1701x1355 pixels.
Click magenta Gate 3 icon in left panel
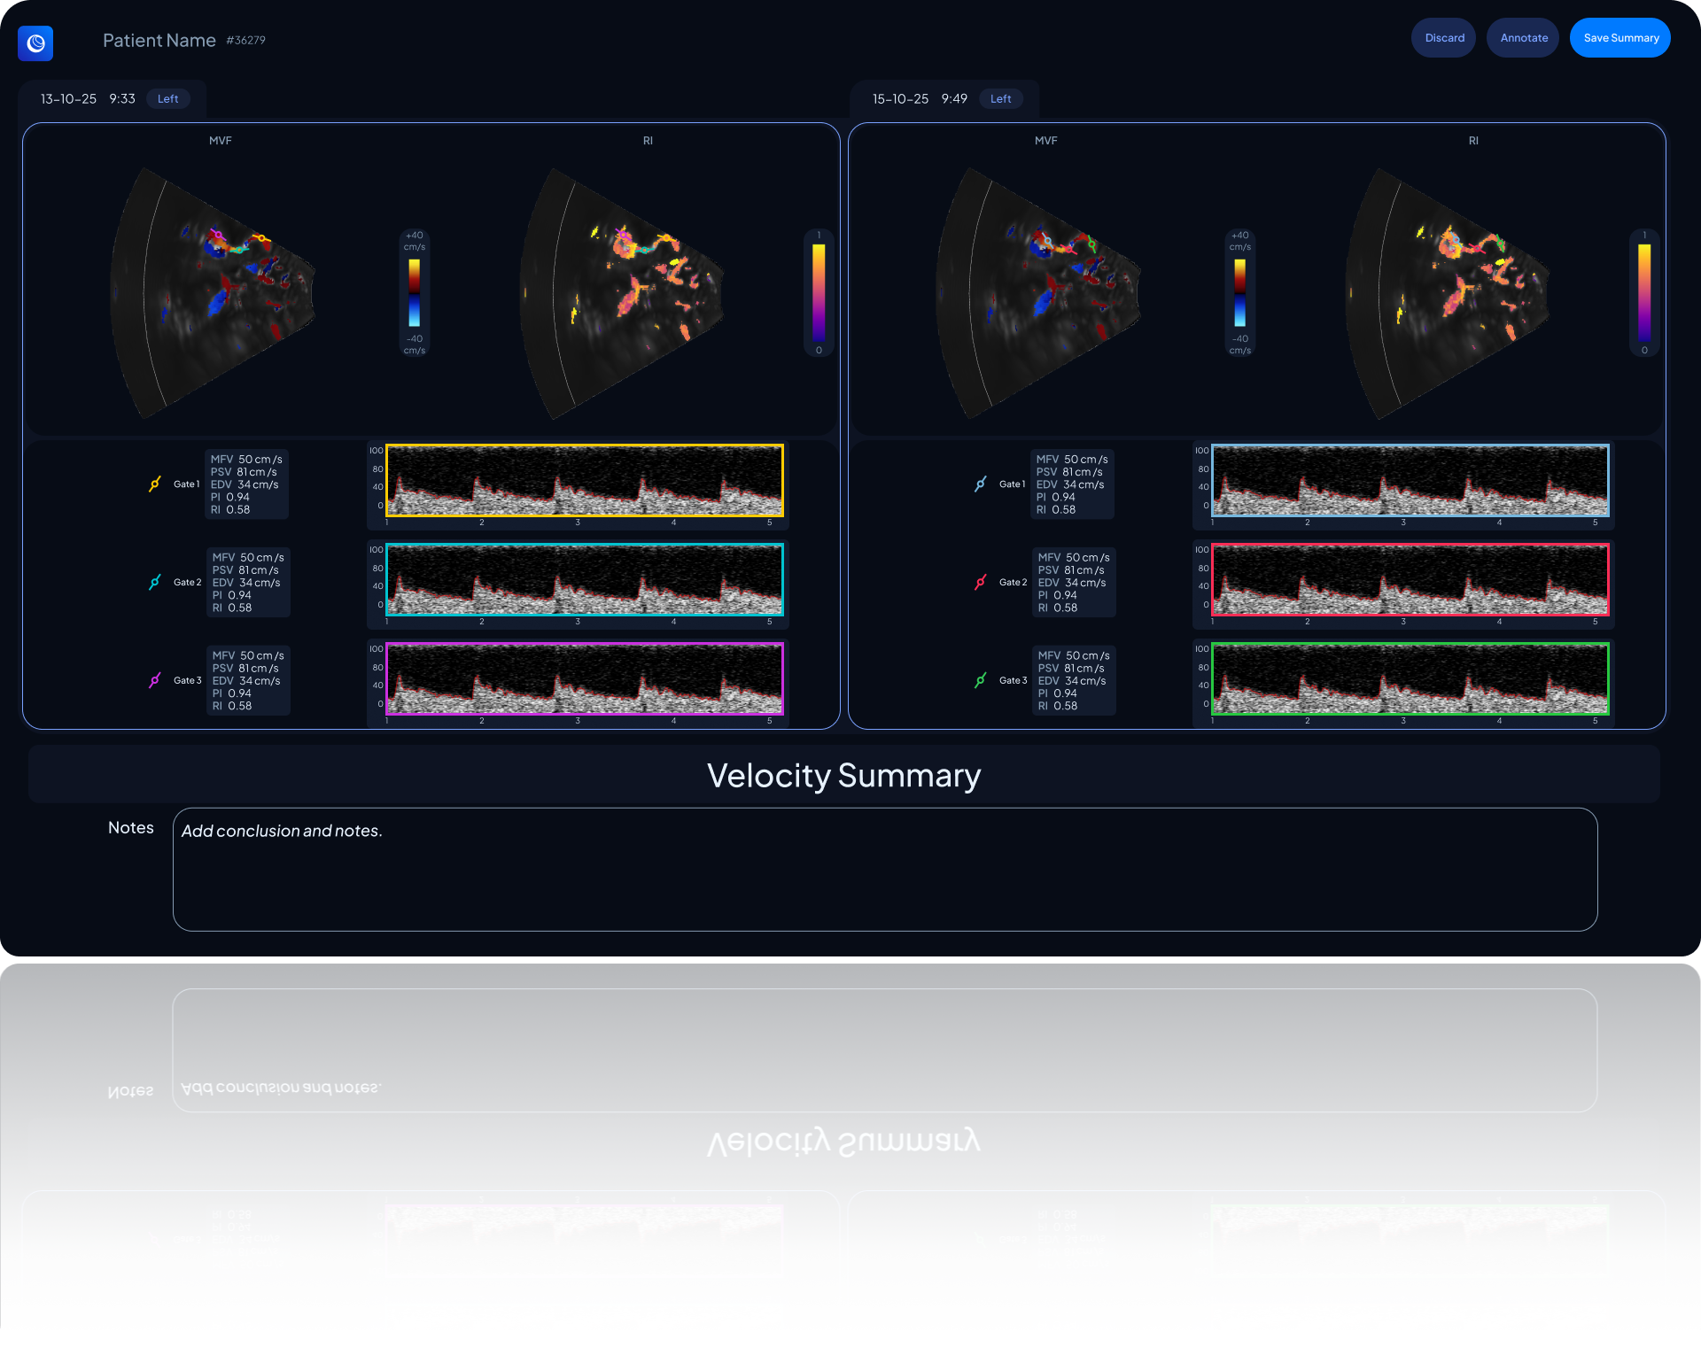tap(155, 680)
